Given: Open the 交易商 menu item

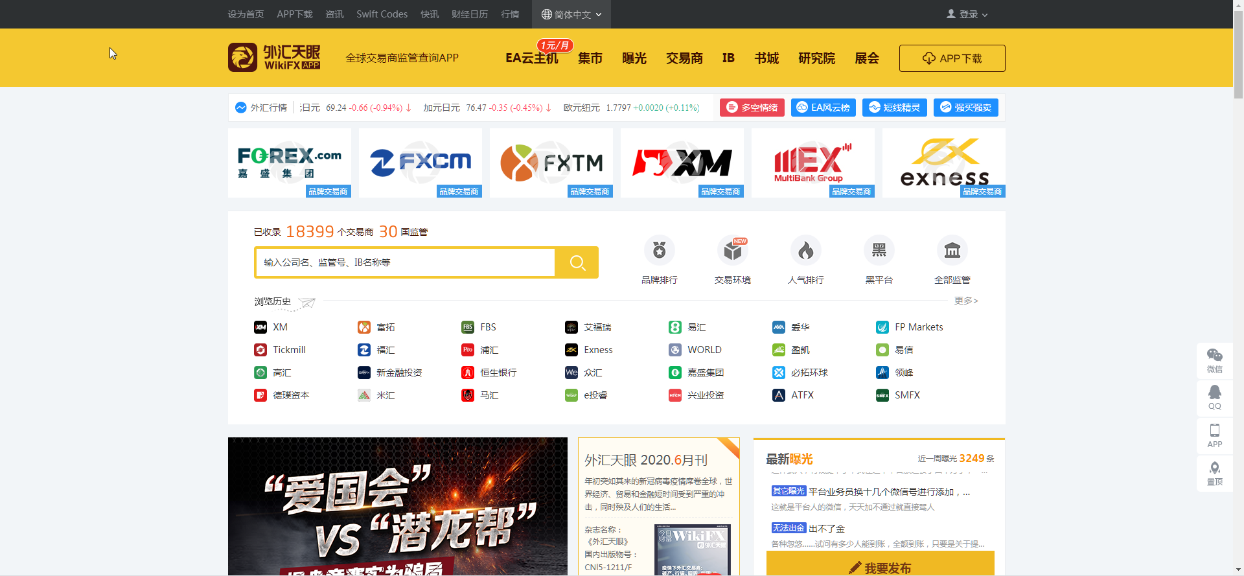Looking at the screenshot, I should click(x=684, y=58).
